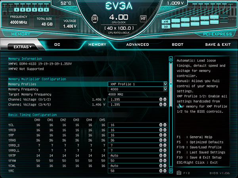Click the tRC input field showing 58
This screenshot has width=238, height=178.
coord(138,171)
